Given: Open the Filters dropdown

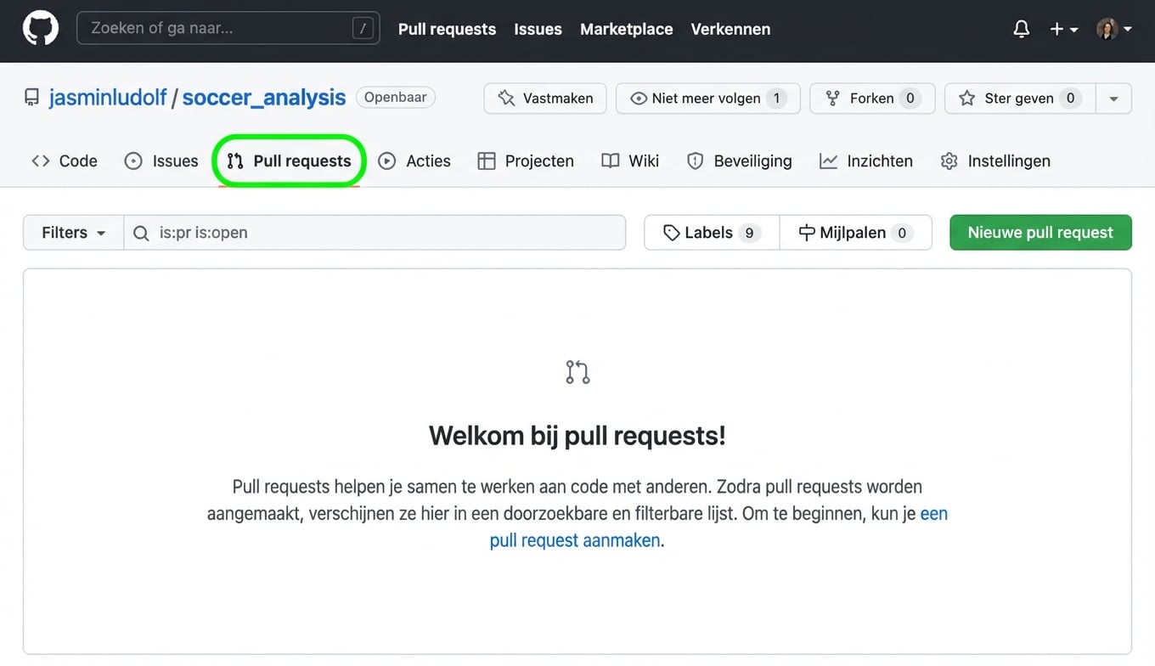Looking at the screenshot, I should click(72, 232).
